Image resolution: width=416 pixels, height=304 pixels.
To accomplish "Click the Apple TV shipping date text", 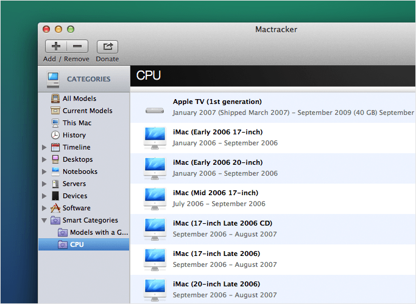I will [x=293, y=113].
